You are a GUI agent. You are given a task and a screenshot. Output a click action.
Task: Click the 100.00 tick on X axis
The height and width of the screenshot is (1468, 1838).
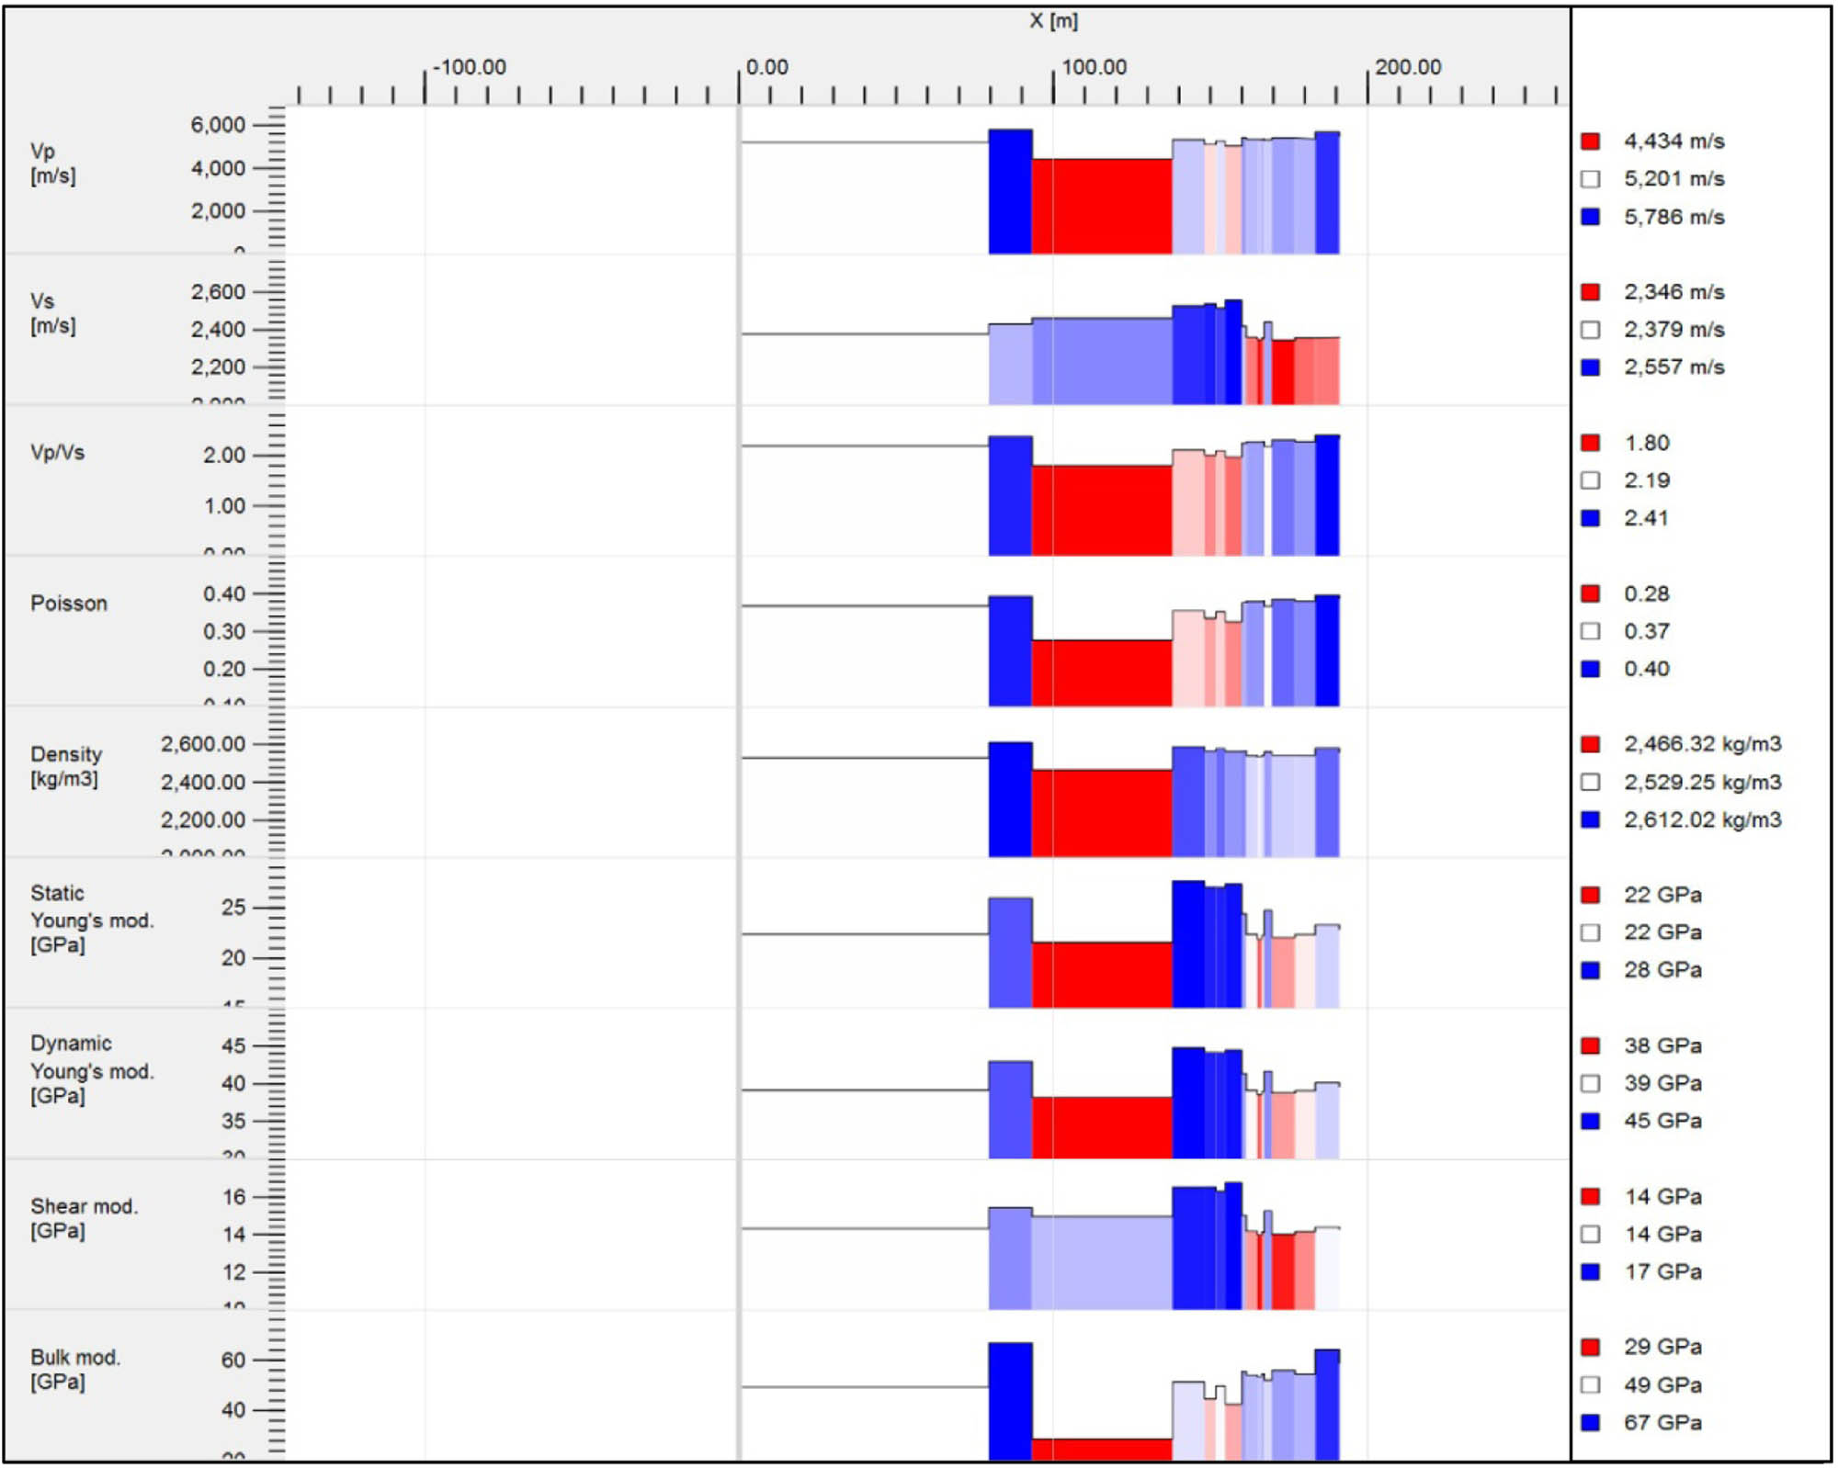tap(1093, 67)
